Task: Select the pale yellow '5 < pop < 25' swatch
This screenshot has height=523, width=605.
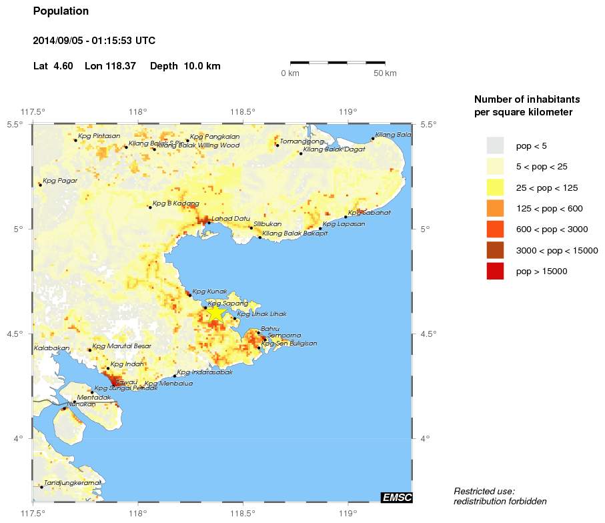Action: point(495,167)
